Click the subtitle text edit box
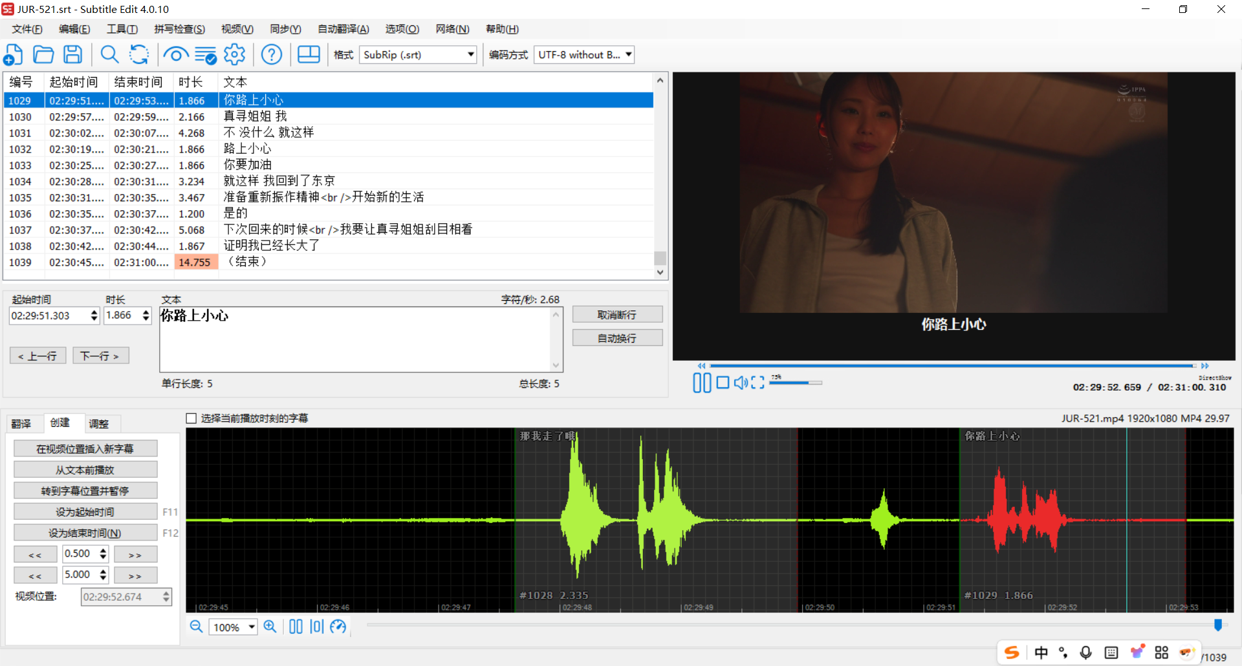This screenshot has width=1242, height=666. (x=356, y=339)
